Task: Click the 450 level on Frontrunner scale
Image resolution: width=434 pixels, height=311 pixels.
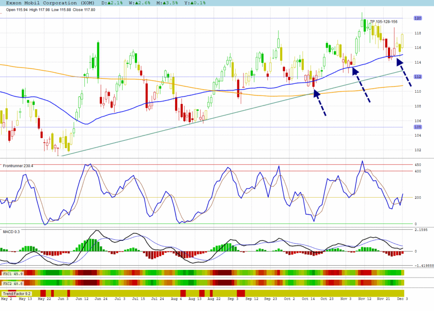Action: (417, 165)
